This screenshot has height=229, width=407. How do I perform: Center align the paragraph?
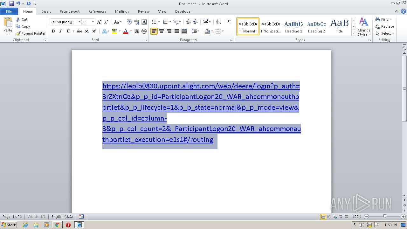pyautogui.click(x=162, y=31)
